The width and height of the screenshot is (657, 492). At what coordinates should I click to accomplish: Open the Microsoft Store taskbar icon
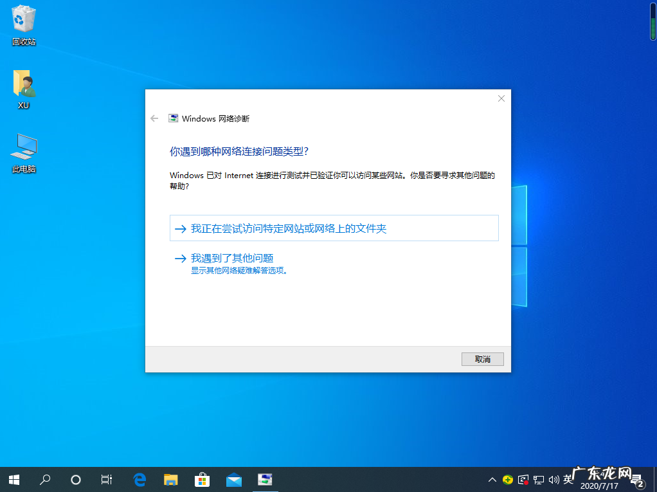pos(202,480)
